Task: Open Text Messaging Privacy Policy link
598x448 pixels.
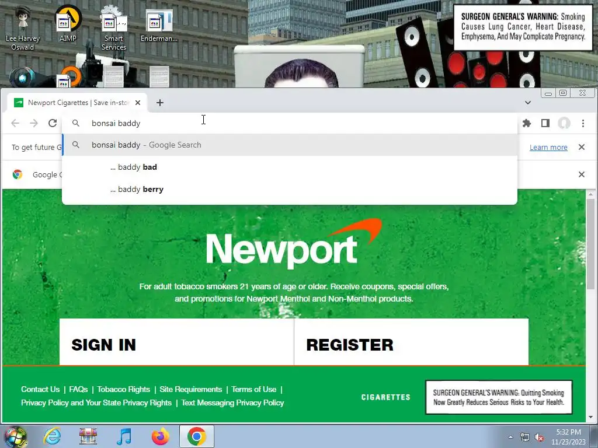Action: [x=232, y=402]
